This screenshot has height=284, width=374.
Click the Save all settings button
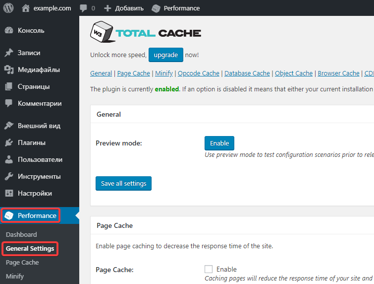[x=123, y=183]
